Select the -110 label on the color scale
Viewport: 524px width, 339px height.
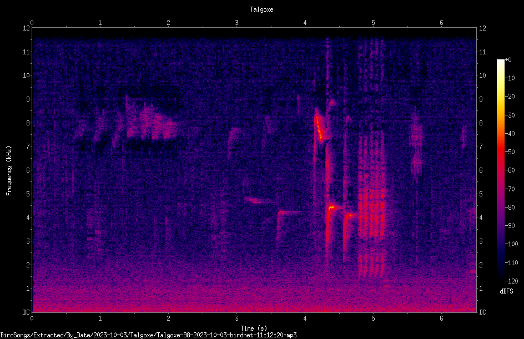pos(512,263)
